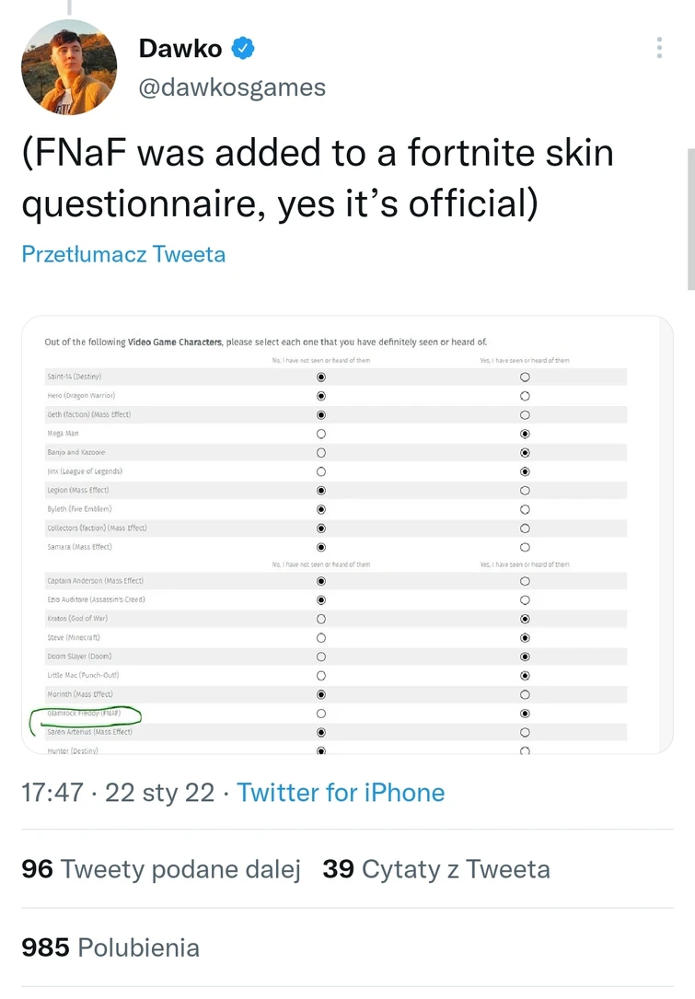Select Yes radio for Glamrock Freddy (FNAF)

pos(525,714)
